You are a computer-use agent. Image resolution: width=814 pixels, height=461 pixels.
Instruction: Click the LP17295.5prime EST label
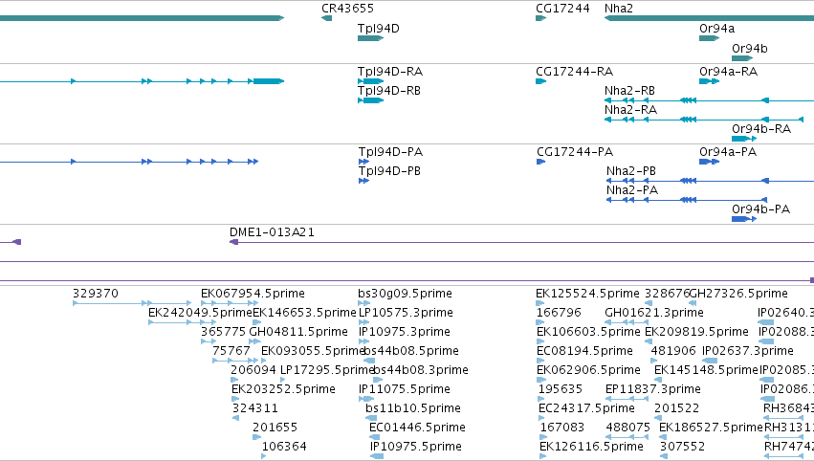pyautogui.click(x=327, y=371)
